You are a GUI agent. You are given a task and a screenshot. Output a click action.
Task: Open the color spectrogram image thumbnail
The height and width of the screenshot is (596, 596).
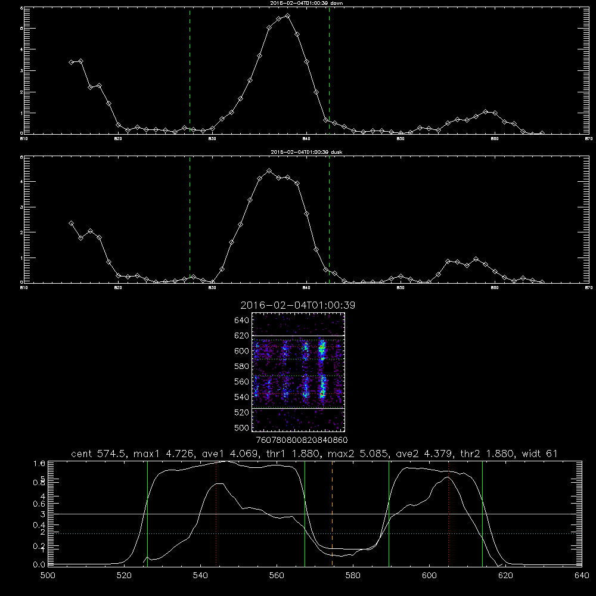298,372
